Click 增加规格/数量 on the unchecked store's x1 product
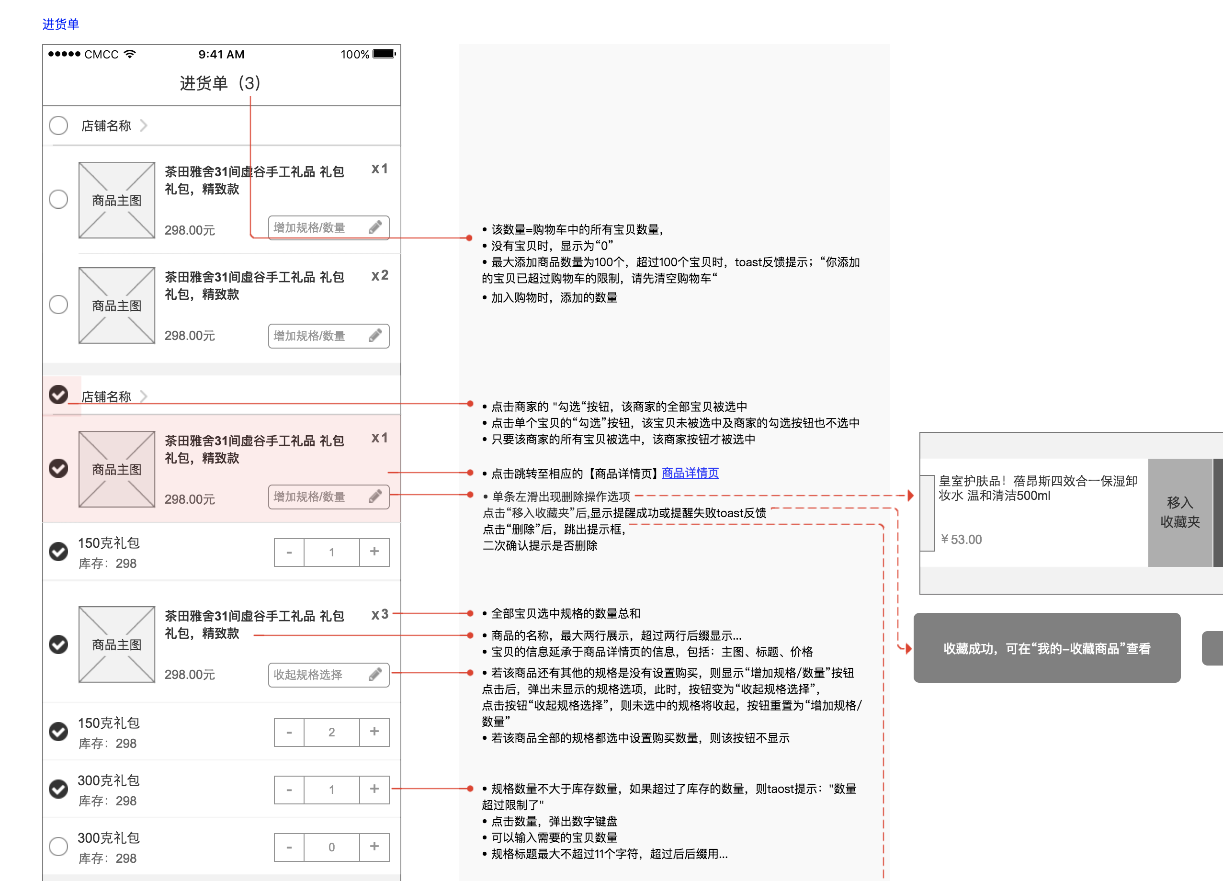 click(x=328, y=227)
